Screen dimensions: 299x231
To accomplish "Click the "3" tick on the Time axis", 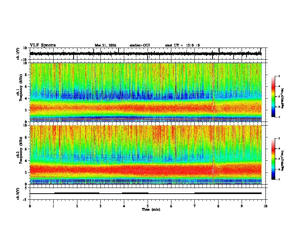I will (x=100, y=206).
